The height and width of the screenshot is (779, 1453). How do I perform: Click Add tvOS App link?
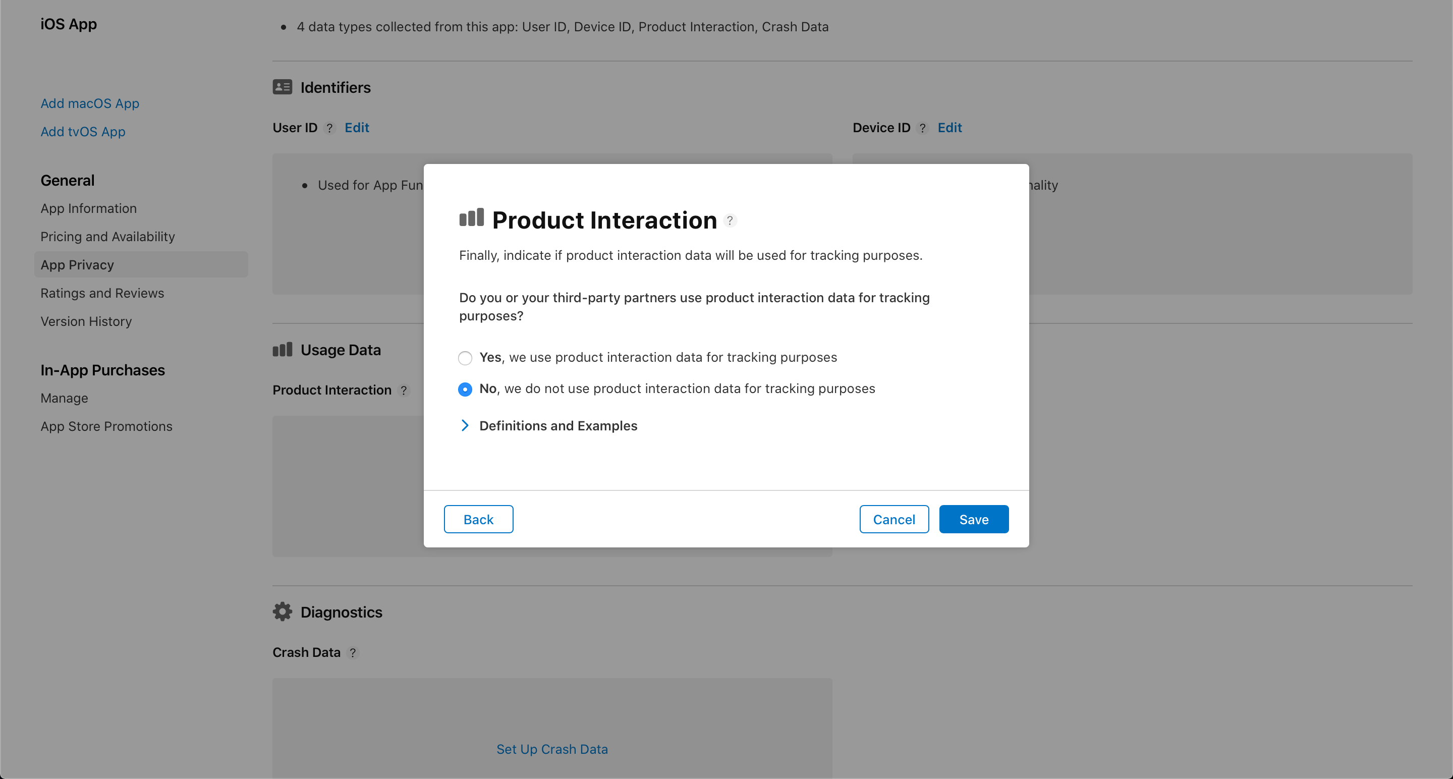(83, 132)
